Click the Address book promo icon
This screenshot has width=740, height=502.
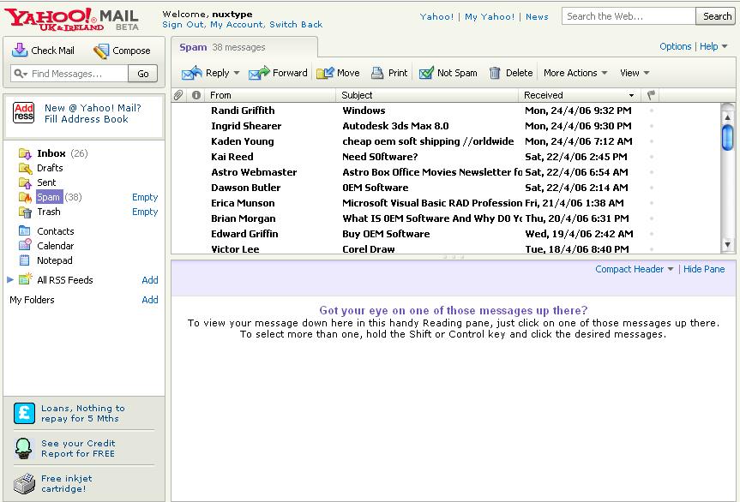[24, 113]
